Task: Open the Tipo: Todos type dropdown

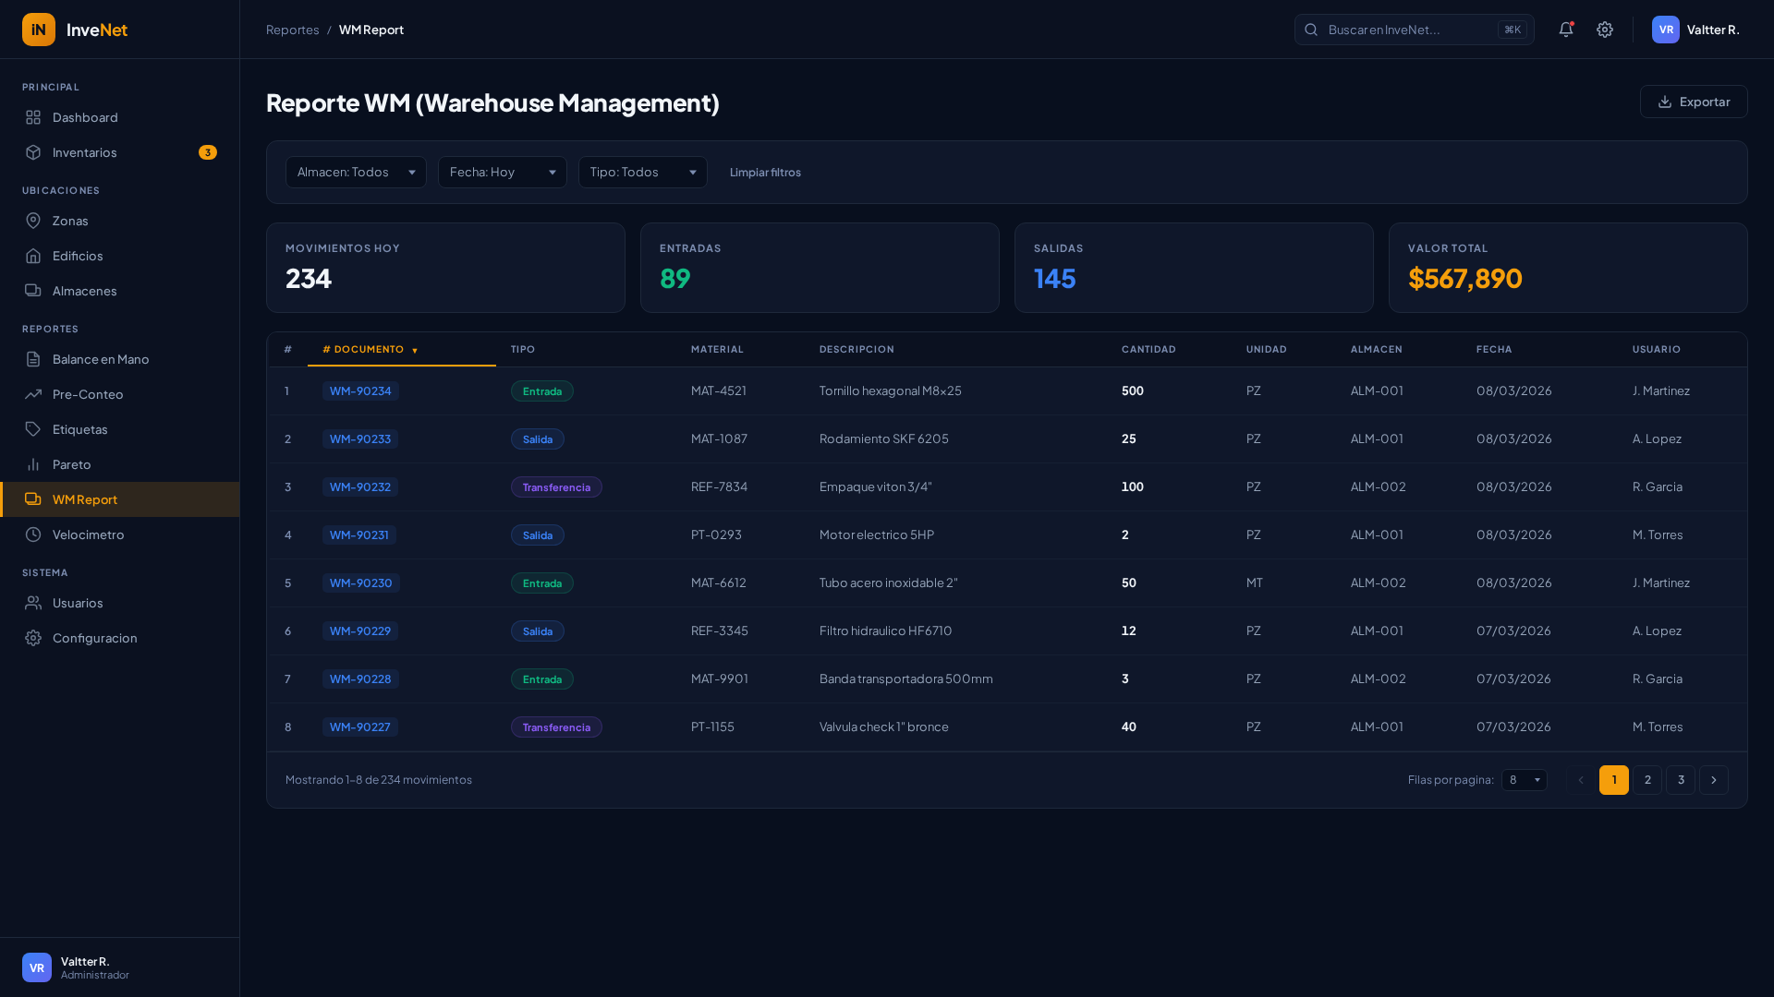Action: tap(642, 173)
